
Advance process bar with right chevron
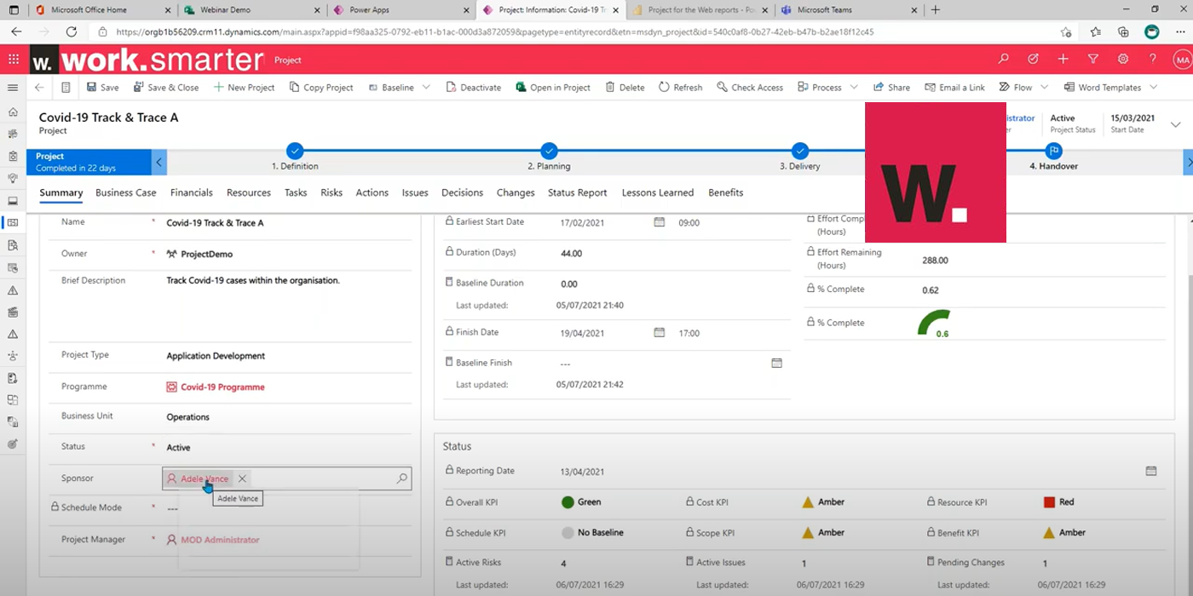[x=1189, y=162]
